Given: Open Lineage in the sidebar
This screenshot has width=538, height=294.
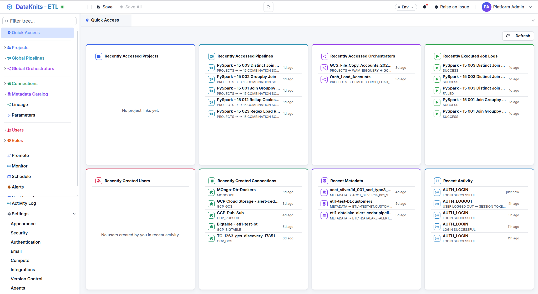Looking at the screenshot, I should pos(20,104).
